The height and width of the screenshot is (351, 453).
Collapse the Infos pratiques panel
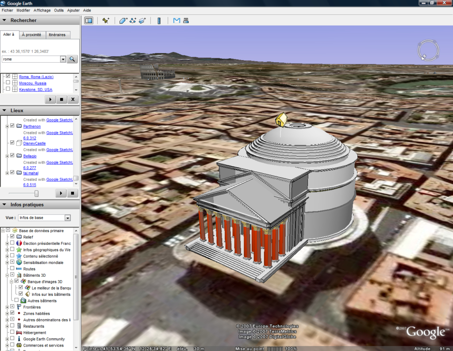coord(4,204)
